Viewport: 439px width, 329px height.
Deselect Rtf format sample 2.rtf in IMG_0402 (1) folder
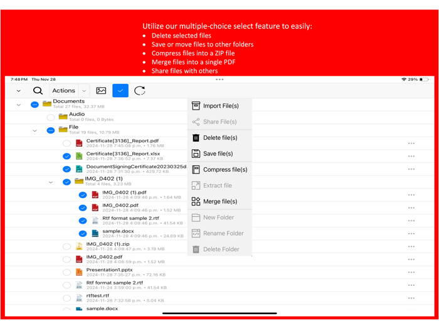pyautogui.click(x=83, y=221)
